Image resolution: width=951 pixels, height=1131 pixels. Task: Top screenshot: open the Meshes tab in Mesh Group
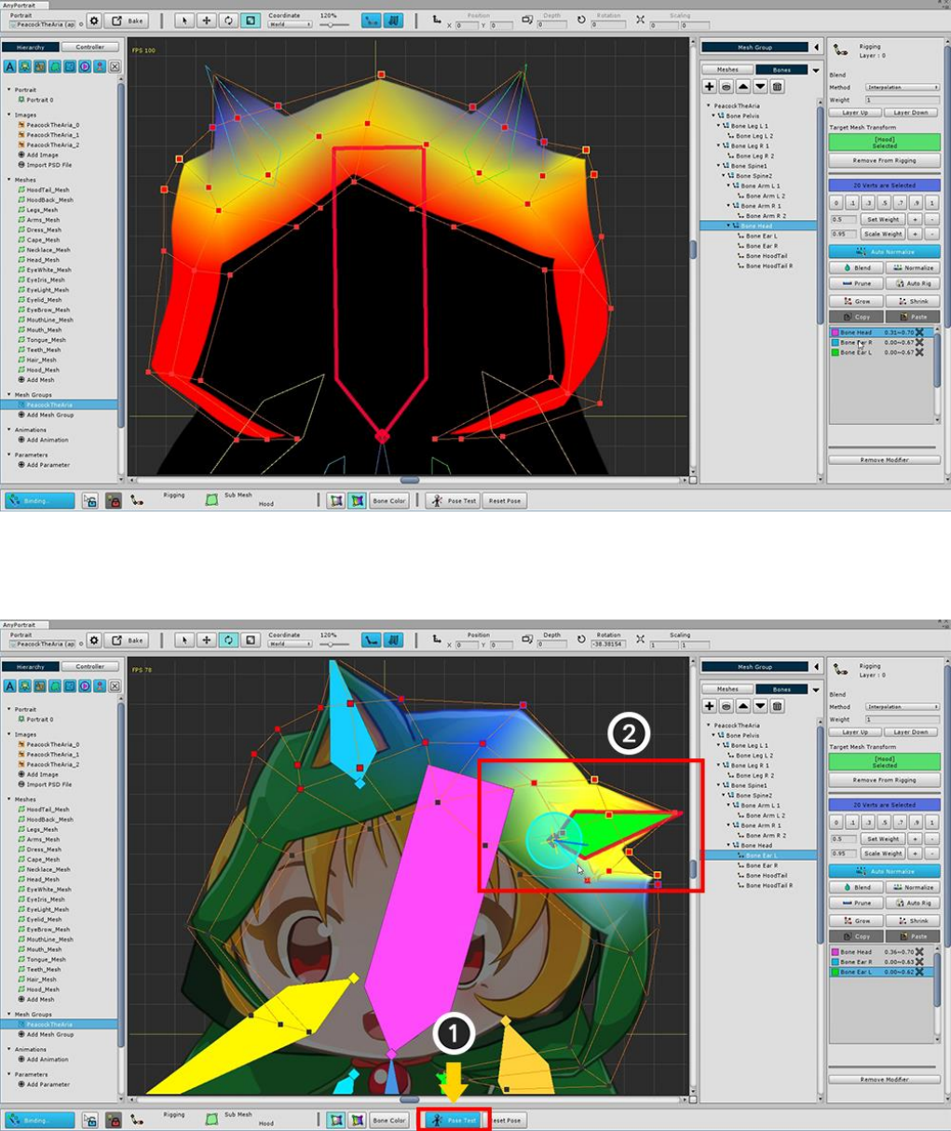pyautogui.click(x=728, y=70)
